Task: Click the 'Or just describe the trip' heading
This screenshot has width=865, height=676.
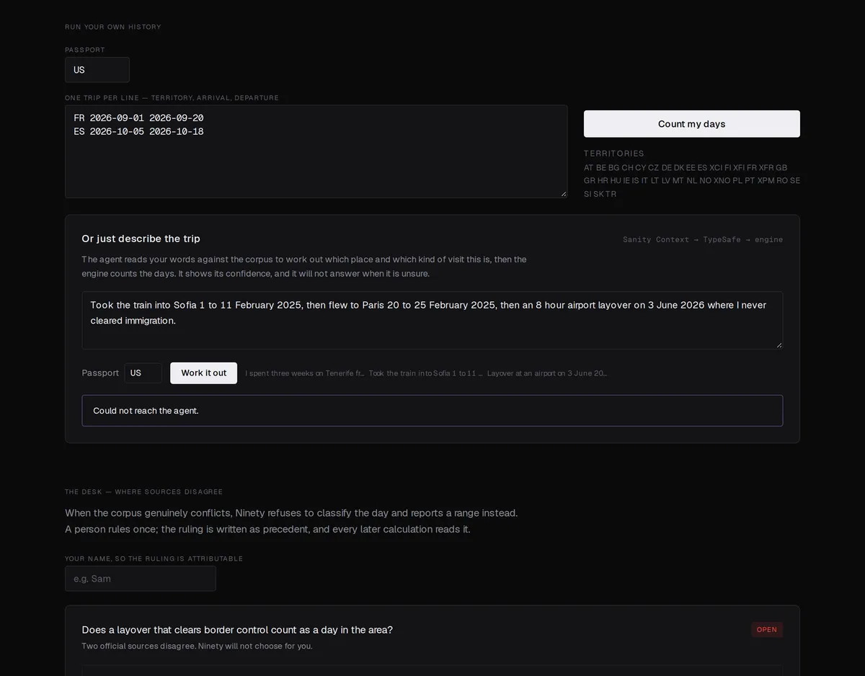Action: pos(141,239)
